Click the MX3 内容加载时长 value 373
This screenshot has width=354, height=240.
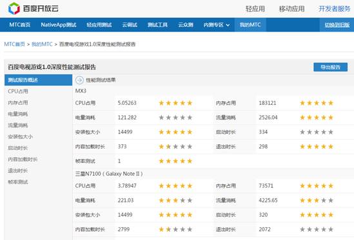pyautogui.click(x=122, y=147)
